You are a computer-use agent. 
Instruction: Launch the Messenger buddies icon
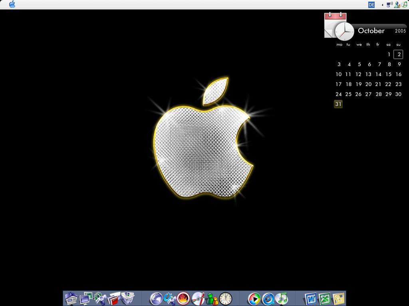[x=212, y=298]
